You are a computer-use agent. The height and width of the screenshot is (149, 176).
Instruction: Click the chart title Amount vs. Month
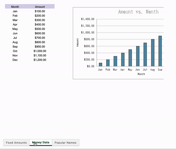pos(138,12)
